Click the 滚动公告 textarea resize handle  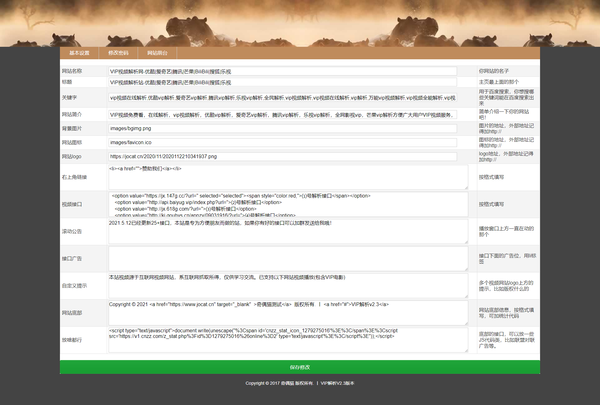click(x=466, y=242)
